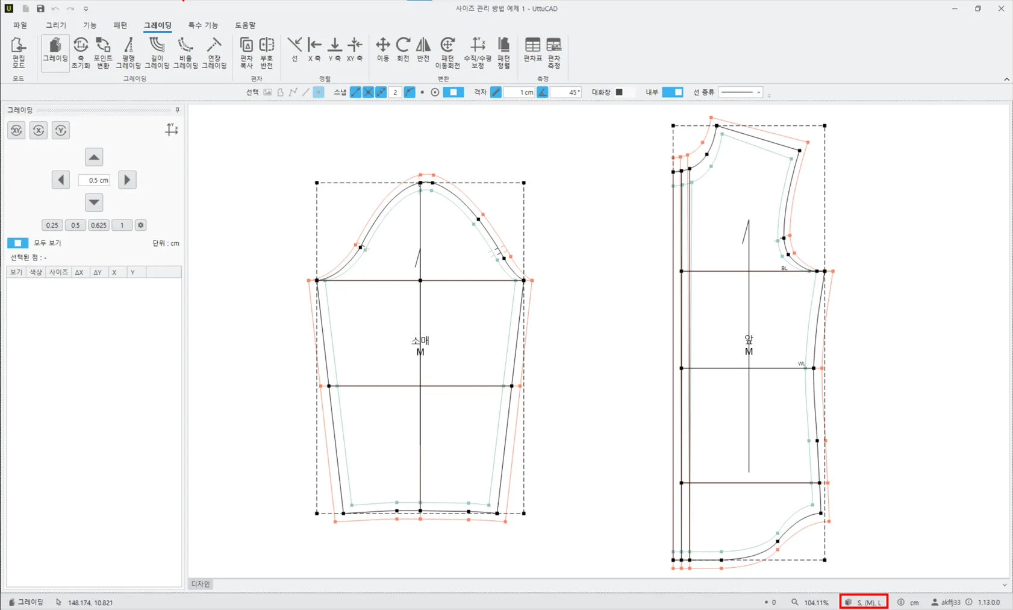
Task: Open the step preset gear settings
Action: 140,225
